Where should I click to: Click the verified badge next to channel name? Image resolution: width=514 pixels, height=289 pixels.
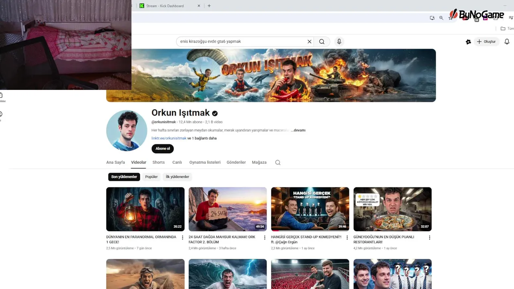(215, 114)
